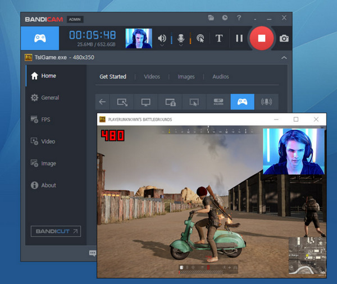Viewport: 337px width, 284px height.
Task: Open the scheduled recording clock icon
Action: coord(225,17)
